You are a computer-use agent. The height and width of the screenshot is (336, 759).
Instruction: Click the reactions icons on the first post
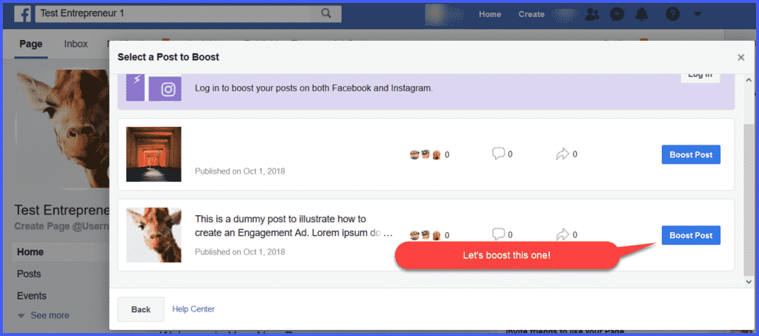click(425, 154)
